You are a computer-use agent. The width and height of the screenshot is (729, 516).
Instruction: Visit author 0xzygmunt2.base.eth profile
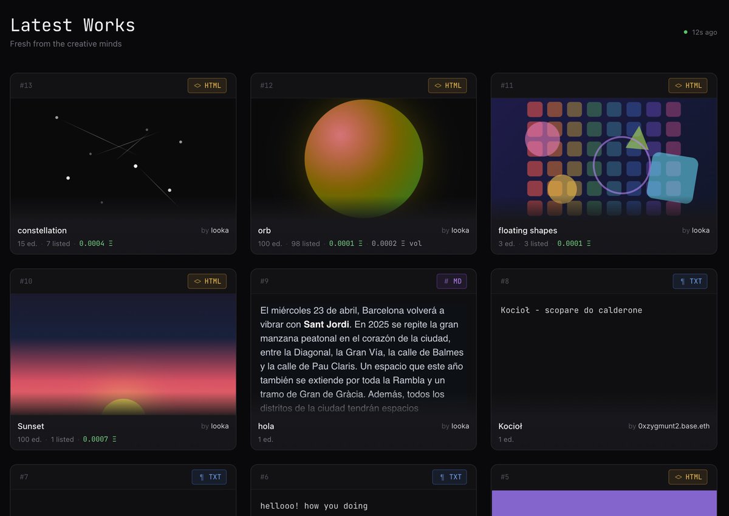click(674, 426)
